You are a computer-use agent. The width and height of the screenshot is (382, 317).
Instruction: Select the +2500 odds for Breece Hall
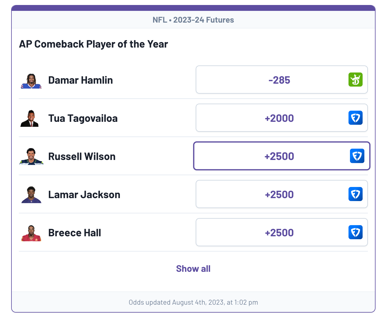[282, 232]
